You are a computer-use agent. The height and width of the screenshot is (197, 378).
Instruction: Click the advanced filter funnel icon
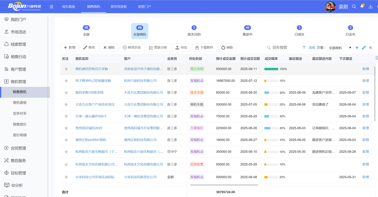point(304,48)
